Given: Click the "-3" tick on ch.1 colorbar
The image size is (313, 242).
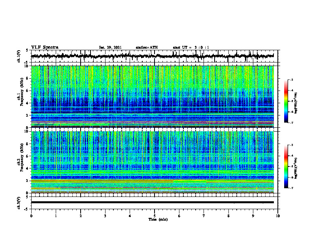Looking at the screenshot, I should click(292, 80).
